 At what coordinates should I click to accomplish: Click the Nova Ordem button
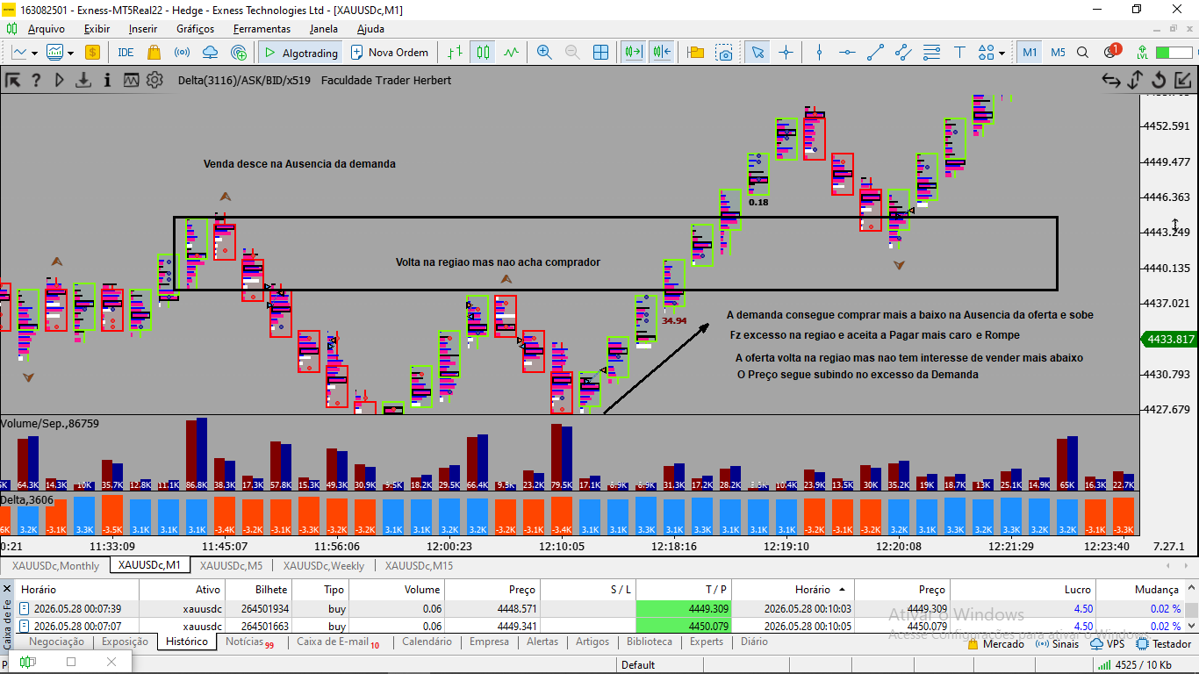pos(389,53)
